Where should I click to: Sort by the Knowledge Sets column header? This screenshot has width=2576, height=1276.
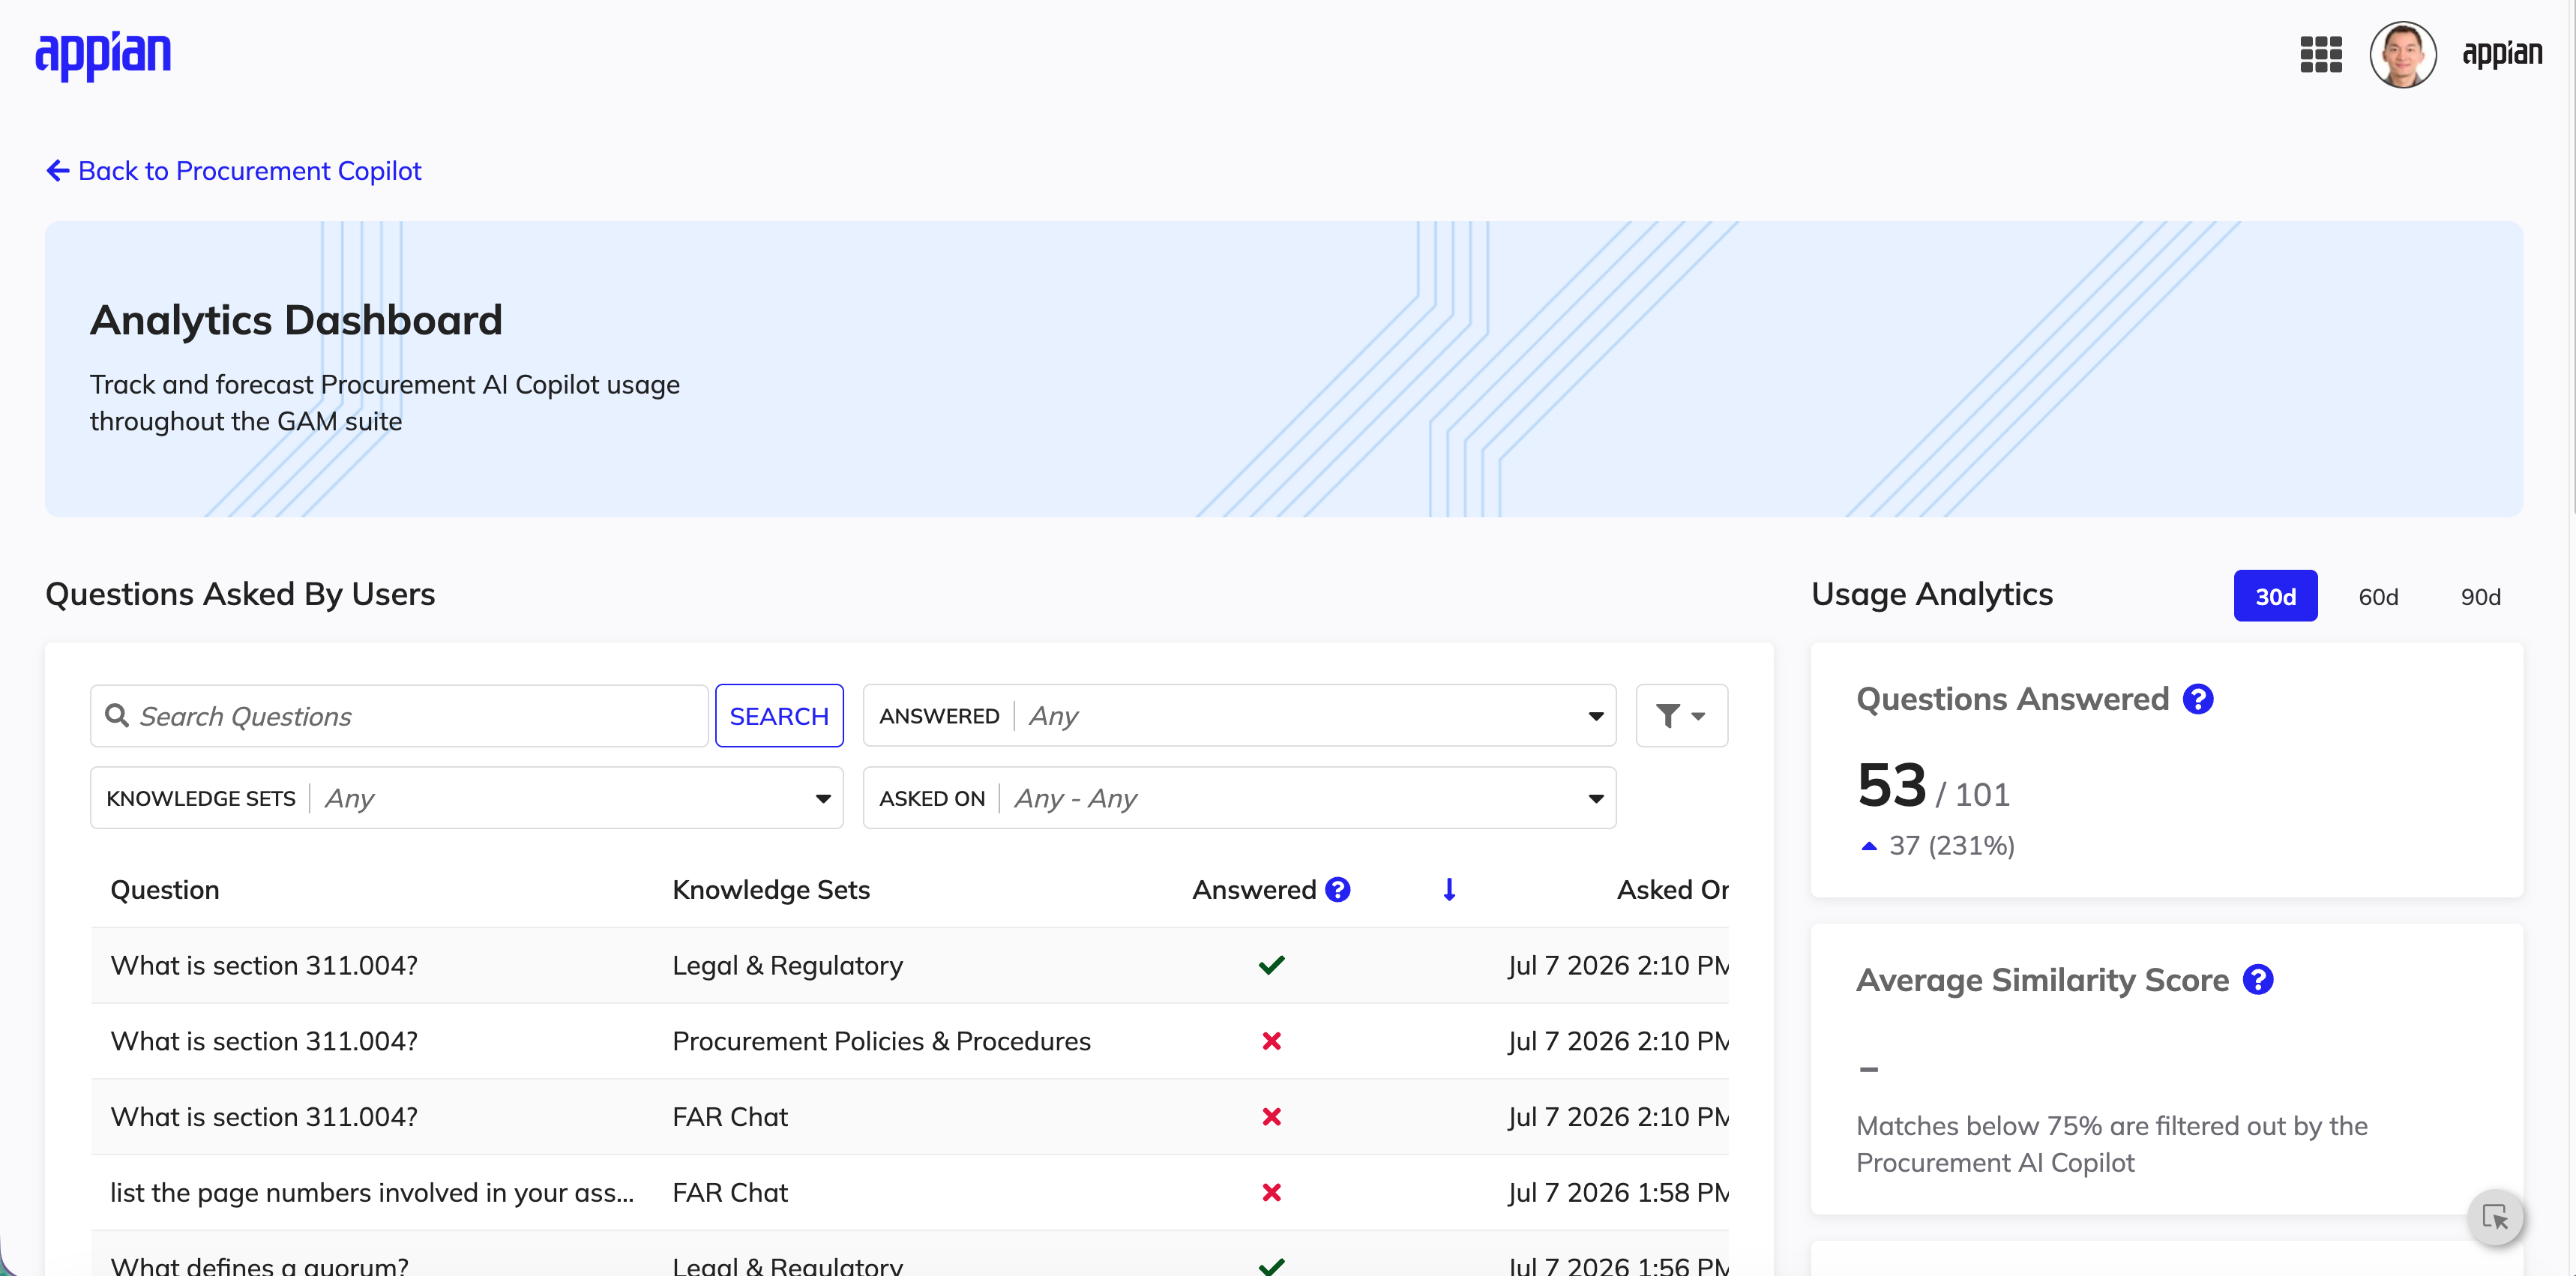(x=771, y=889)
